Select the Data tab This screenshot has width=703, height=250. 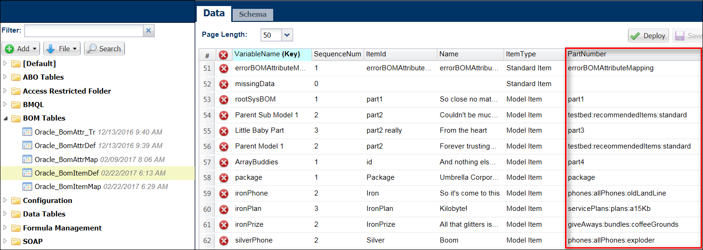coord(214,13)
